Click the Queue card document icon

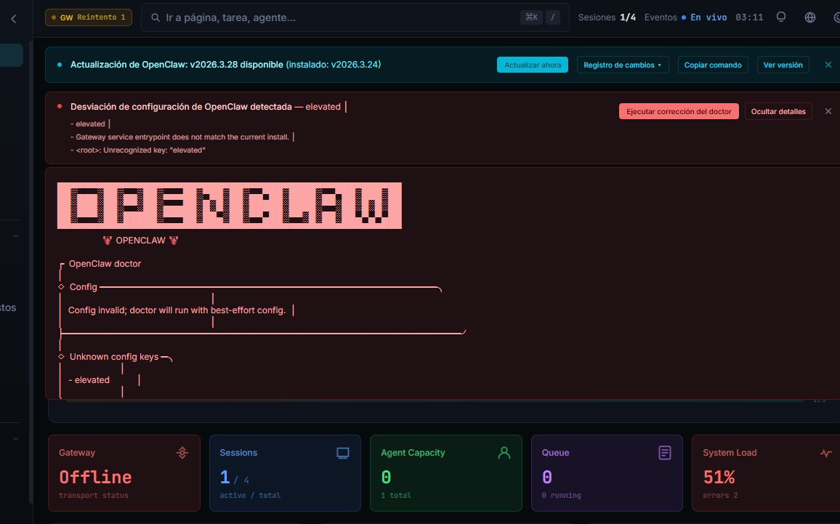point(664,453)
